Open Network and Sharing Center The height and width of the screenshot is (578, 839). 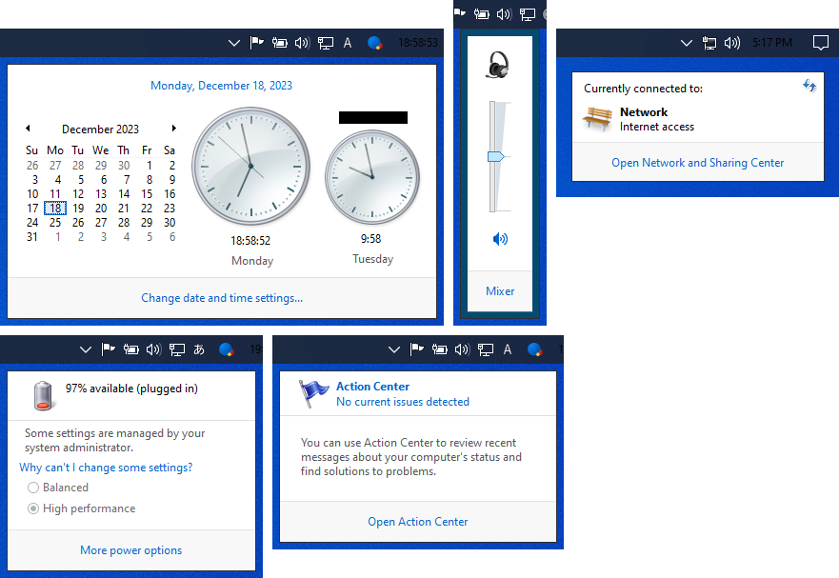point(697,163)
